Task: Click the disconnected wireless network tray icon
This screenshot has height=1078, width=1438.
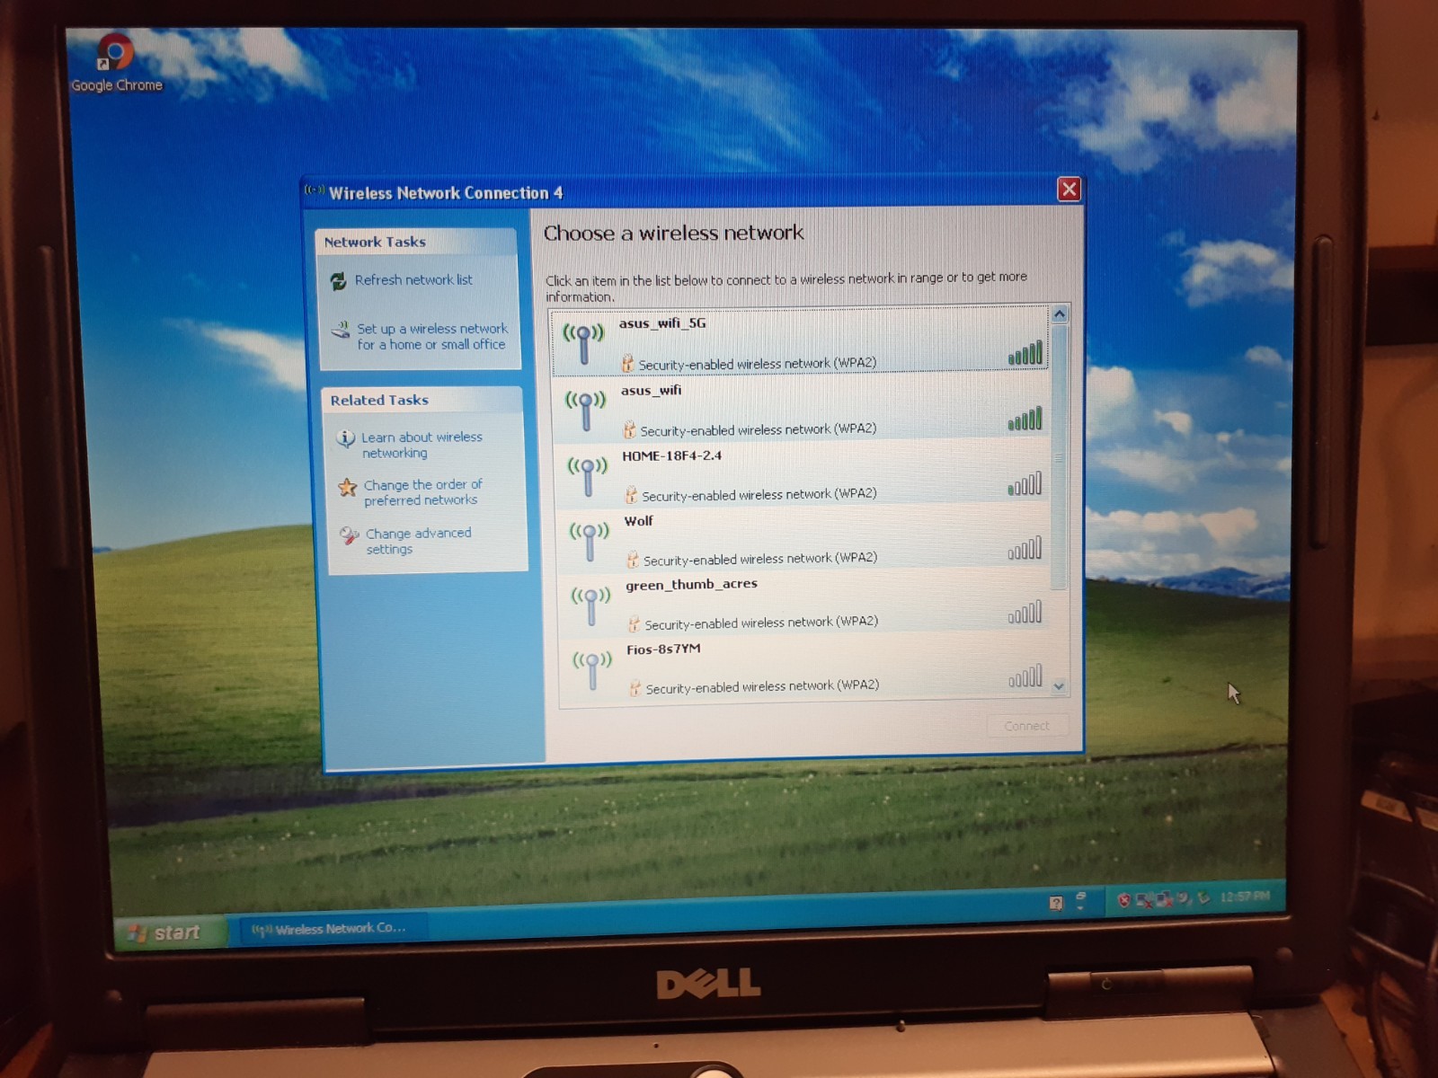Action: 1144,898
